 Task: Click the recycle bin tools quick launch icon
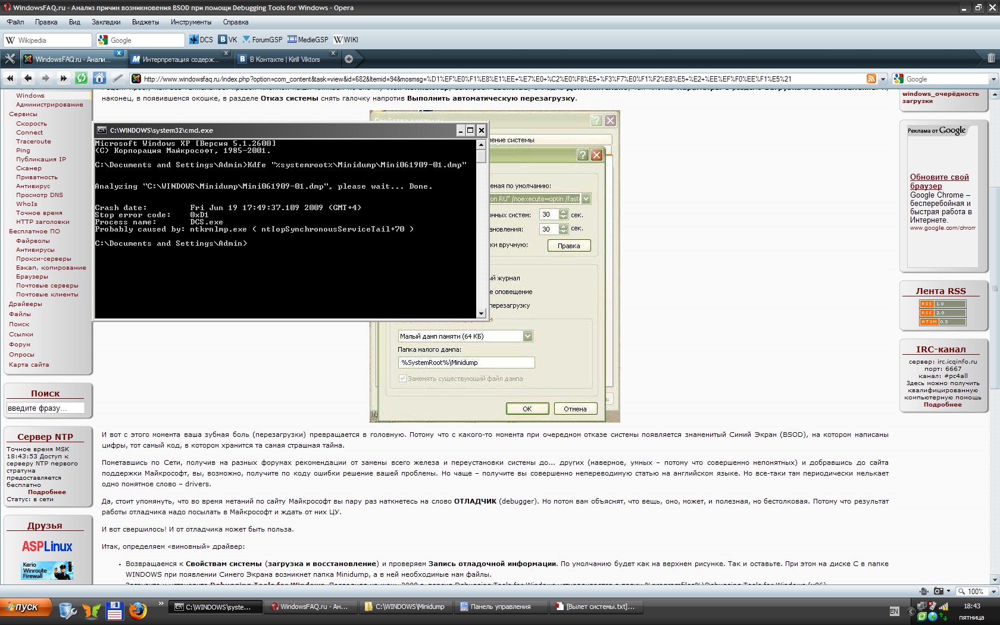[x=67, y=611]
